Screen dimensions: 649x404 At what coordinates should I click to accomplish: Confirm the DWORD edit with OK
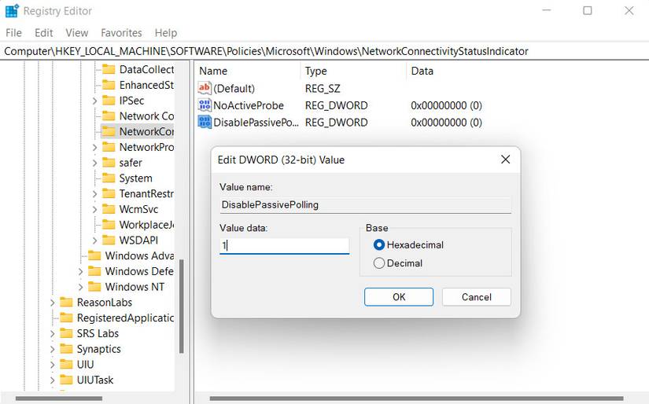point(399,297)
